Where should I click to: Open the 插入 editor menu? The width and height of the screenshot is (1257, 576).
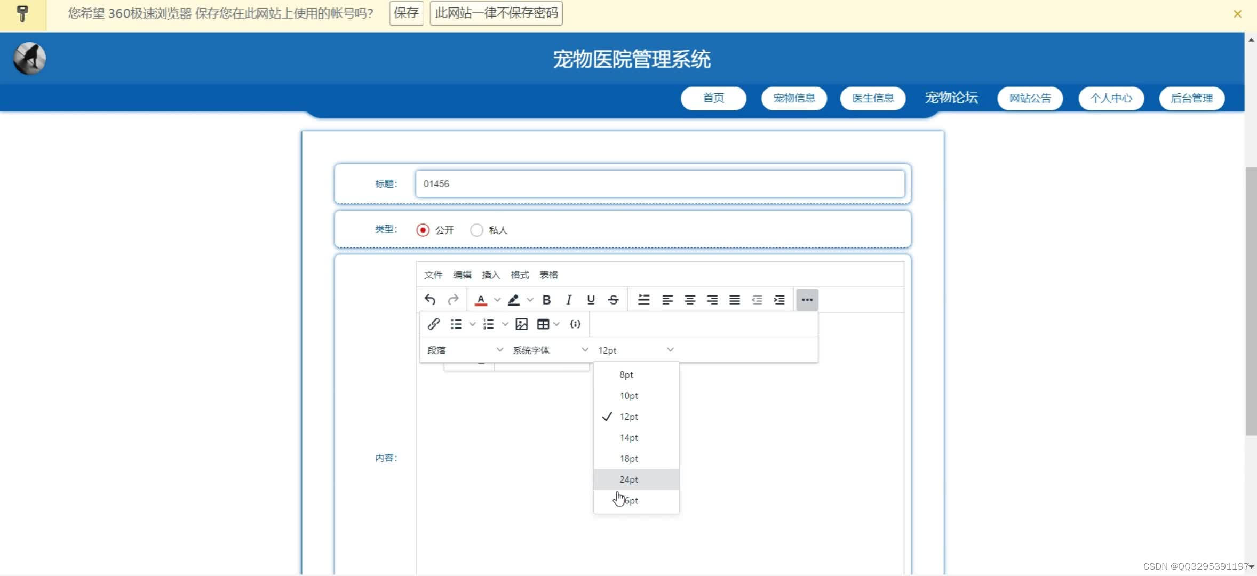491,275
